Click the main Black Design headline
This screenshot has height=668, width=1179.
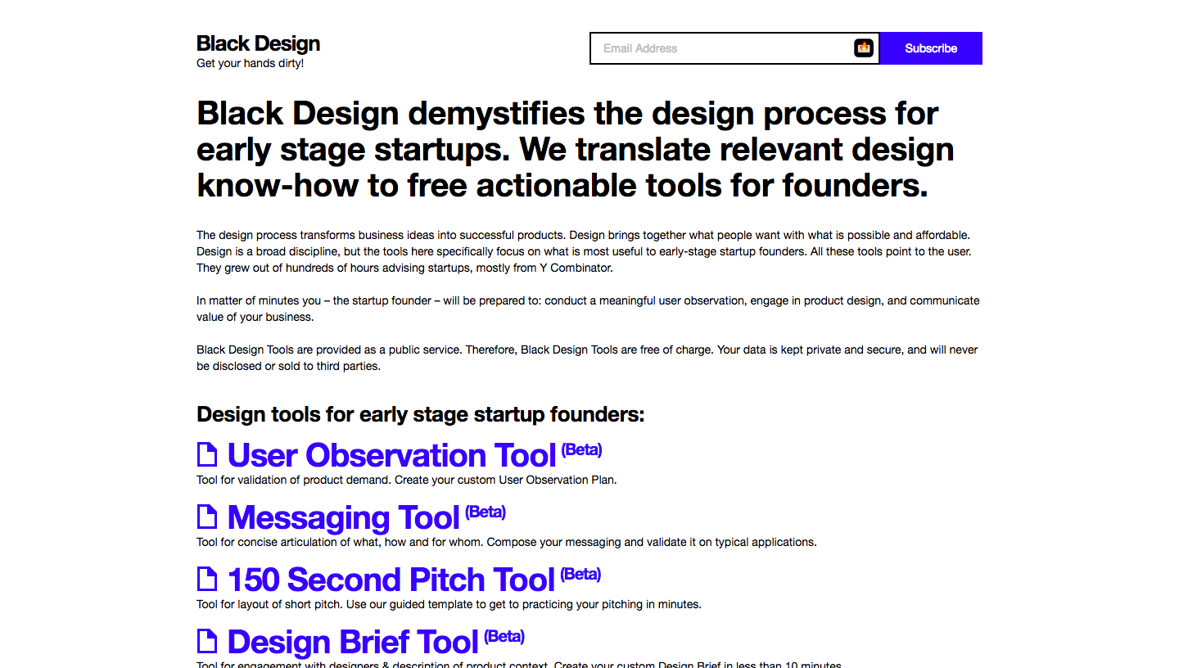click(575, 149)
